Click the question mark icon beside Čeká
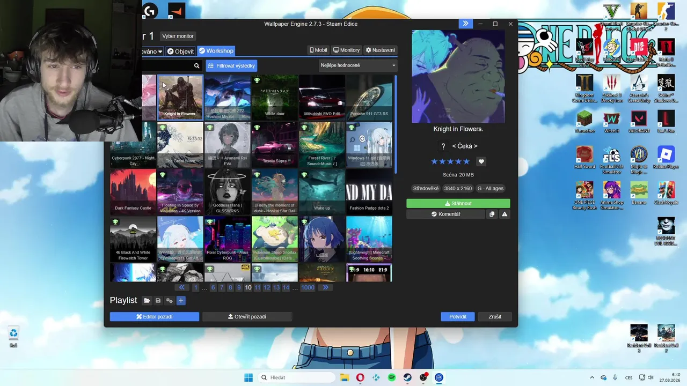 (443, 146)
